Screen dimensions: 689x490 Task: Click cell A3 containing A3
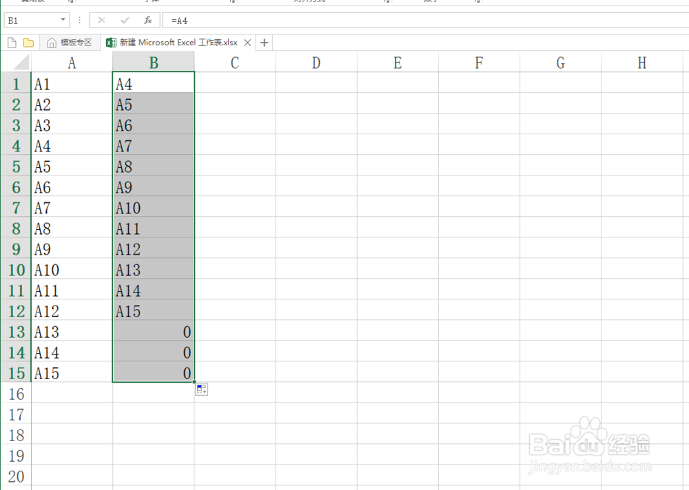click(72, 124)
